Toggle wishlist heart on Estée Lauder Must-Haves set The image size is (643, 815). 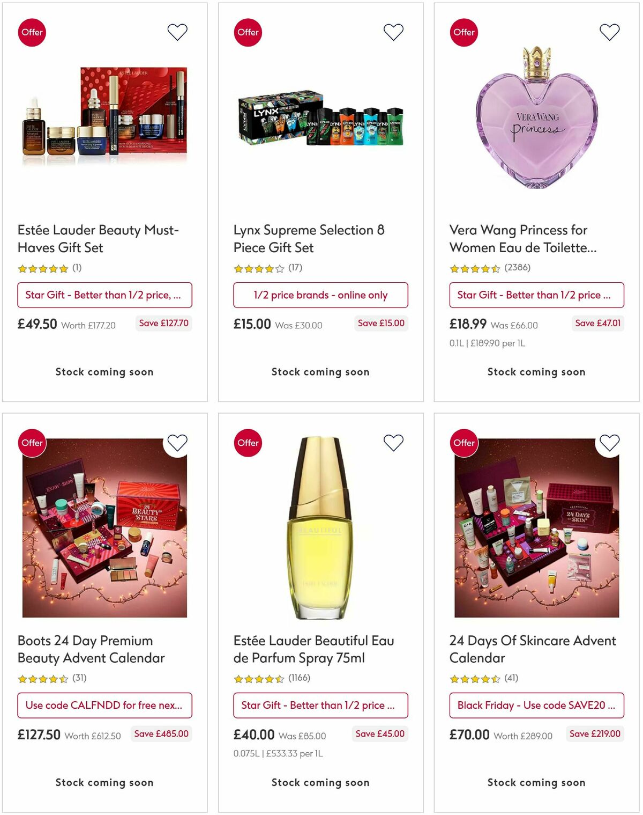177,32
